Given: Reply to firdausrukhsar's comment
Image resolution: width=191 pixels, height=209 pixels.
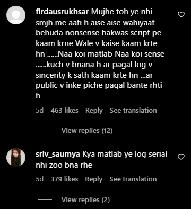Looking at the screenshot, I should pos(94,111).
